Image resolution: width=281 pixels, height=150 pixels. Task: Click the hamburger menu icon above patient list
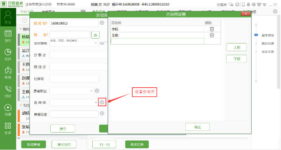(x=83, y=11)
